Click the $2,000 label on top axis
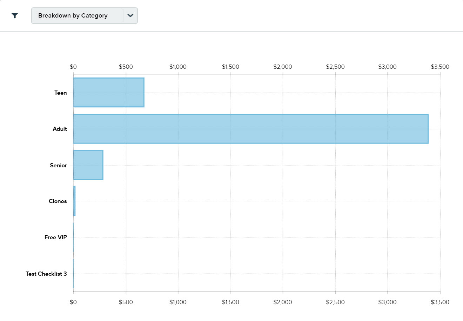463x321 pixels. pyautogui.click(x=282, y=67)
